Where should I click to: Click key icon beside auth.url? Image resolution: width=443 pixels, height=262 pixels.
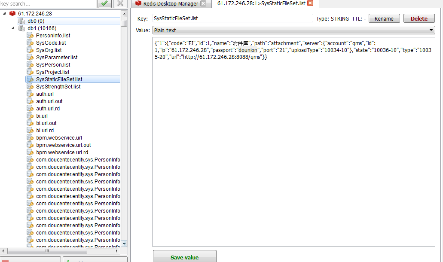[x=30, y=94]
